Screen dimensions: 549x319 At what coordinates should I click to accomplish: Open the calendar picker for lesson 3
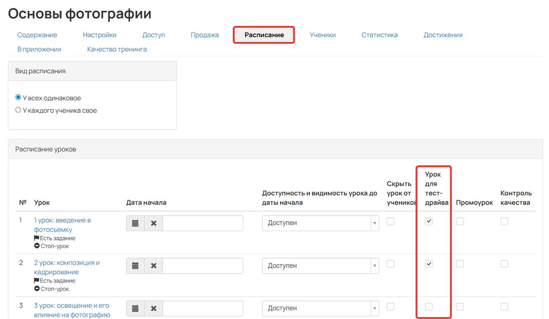pos(135,308)
